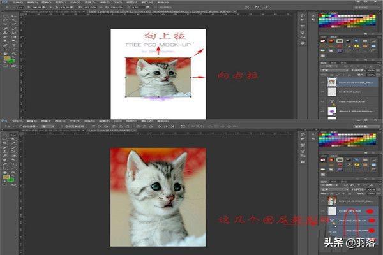Apply the first style preset in upper Styles panel
This screenshot has width=383, height=255.
(322, 41)
